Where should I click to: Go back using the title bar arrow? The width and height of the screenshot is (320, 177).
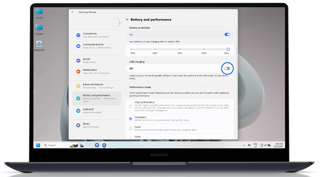pyautogui.click(x=72, y=12)
